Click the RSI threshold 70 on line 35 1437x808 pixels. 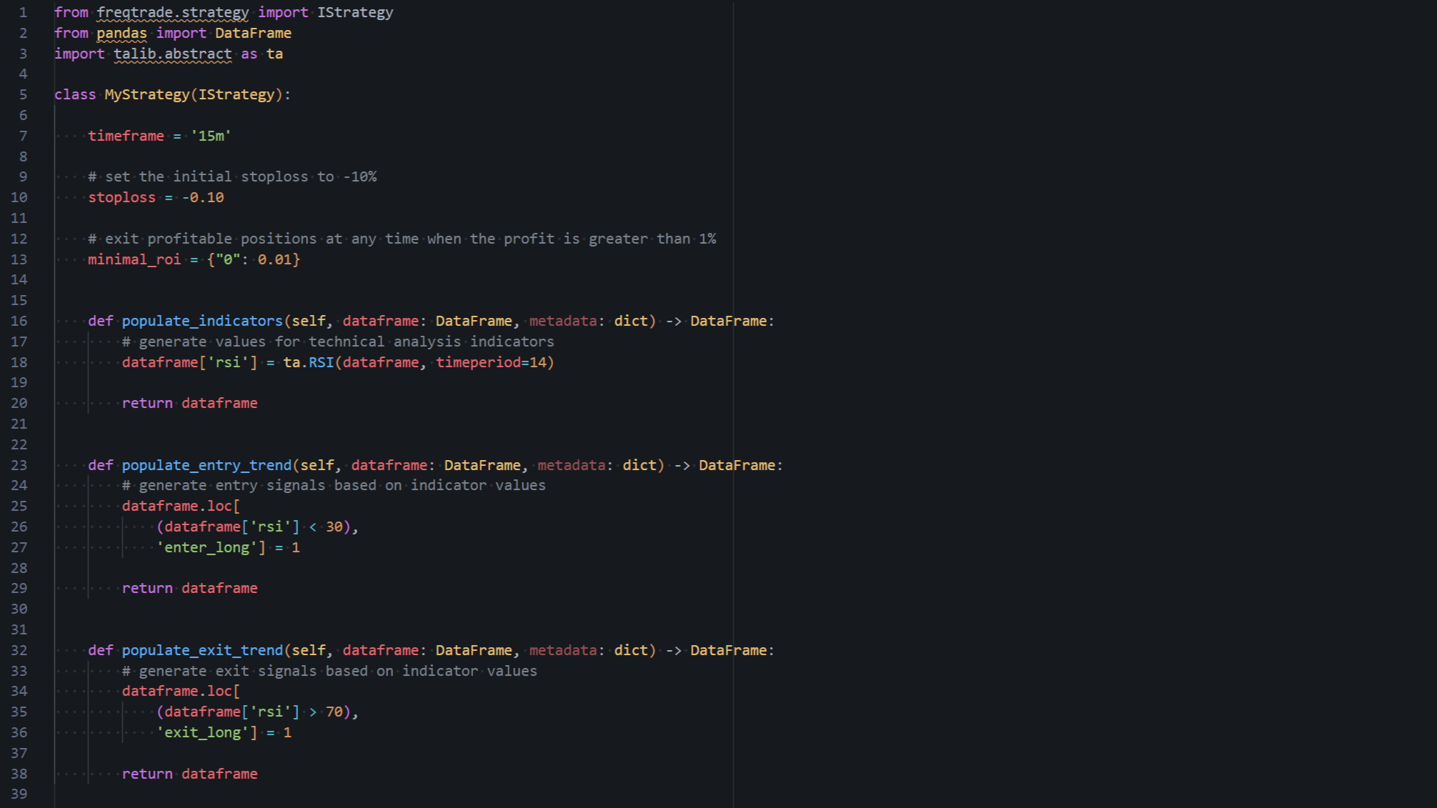coord(334,712)
